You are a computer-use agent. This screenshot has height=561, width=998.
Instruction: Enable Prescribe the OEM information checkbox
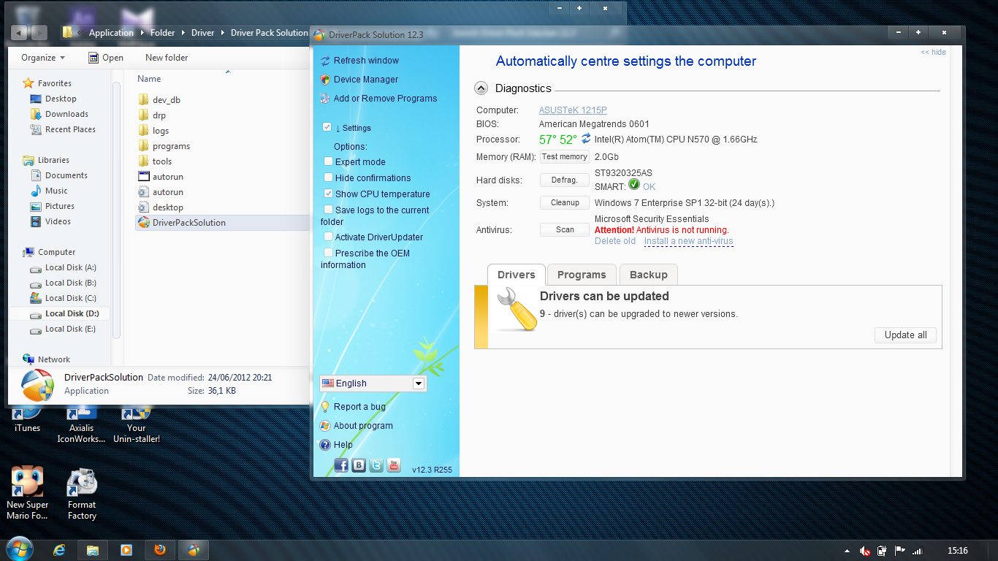tap(328, 253)
